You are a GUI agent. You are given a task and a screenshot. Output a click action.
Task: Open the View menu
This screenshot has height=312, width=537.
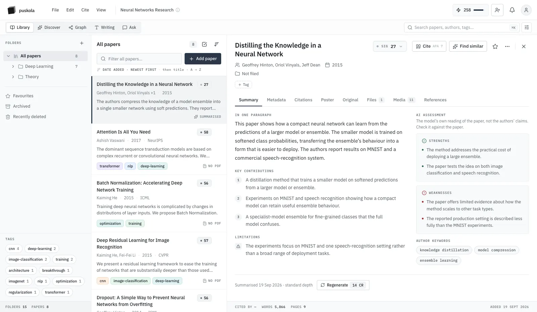click(x=101, y=10)
